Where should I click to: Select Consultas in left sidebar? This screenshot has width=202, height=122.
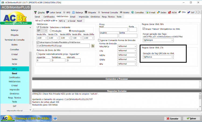coord(15,49)
